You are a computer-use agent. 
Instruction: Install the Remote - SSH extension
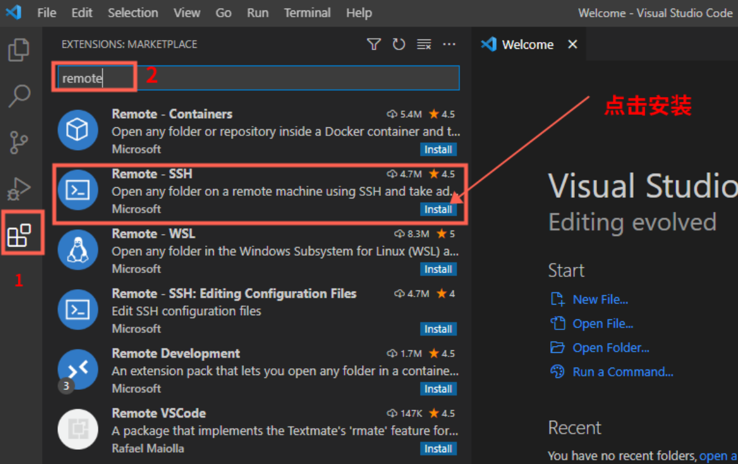pos(438,209)
